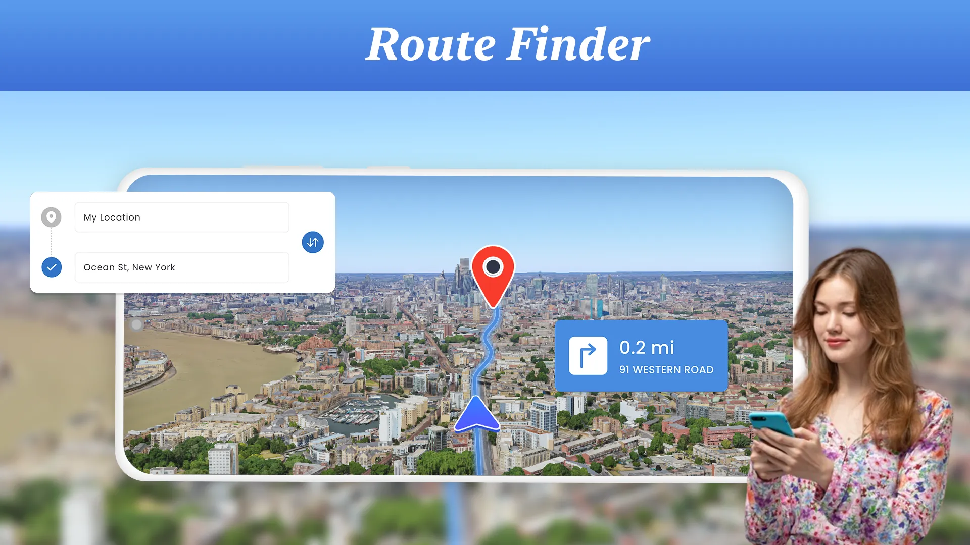Click the 0.2 mi distance indicator panel

click(x=641, y=355)
